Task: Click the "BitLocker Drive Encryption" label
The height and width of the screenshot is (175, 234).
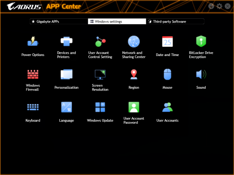Action: (201, 55)
